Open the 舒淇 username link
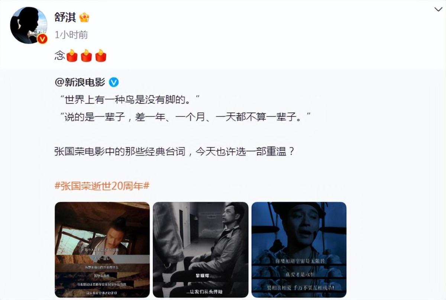The width and height of the screenshot is (446, 300). 65,17
